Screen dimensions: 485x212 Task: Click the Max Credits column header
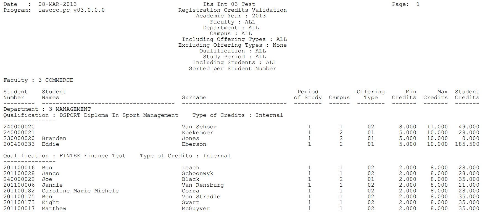point(435,95)
